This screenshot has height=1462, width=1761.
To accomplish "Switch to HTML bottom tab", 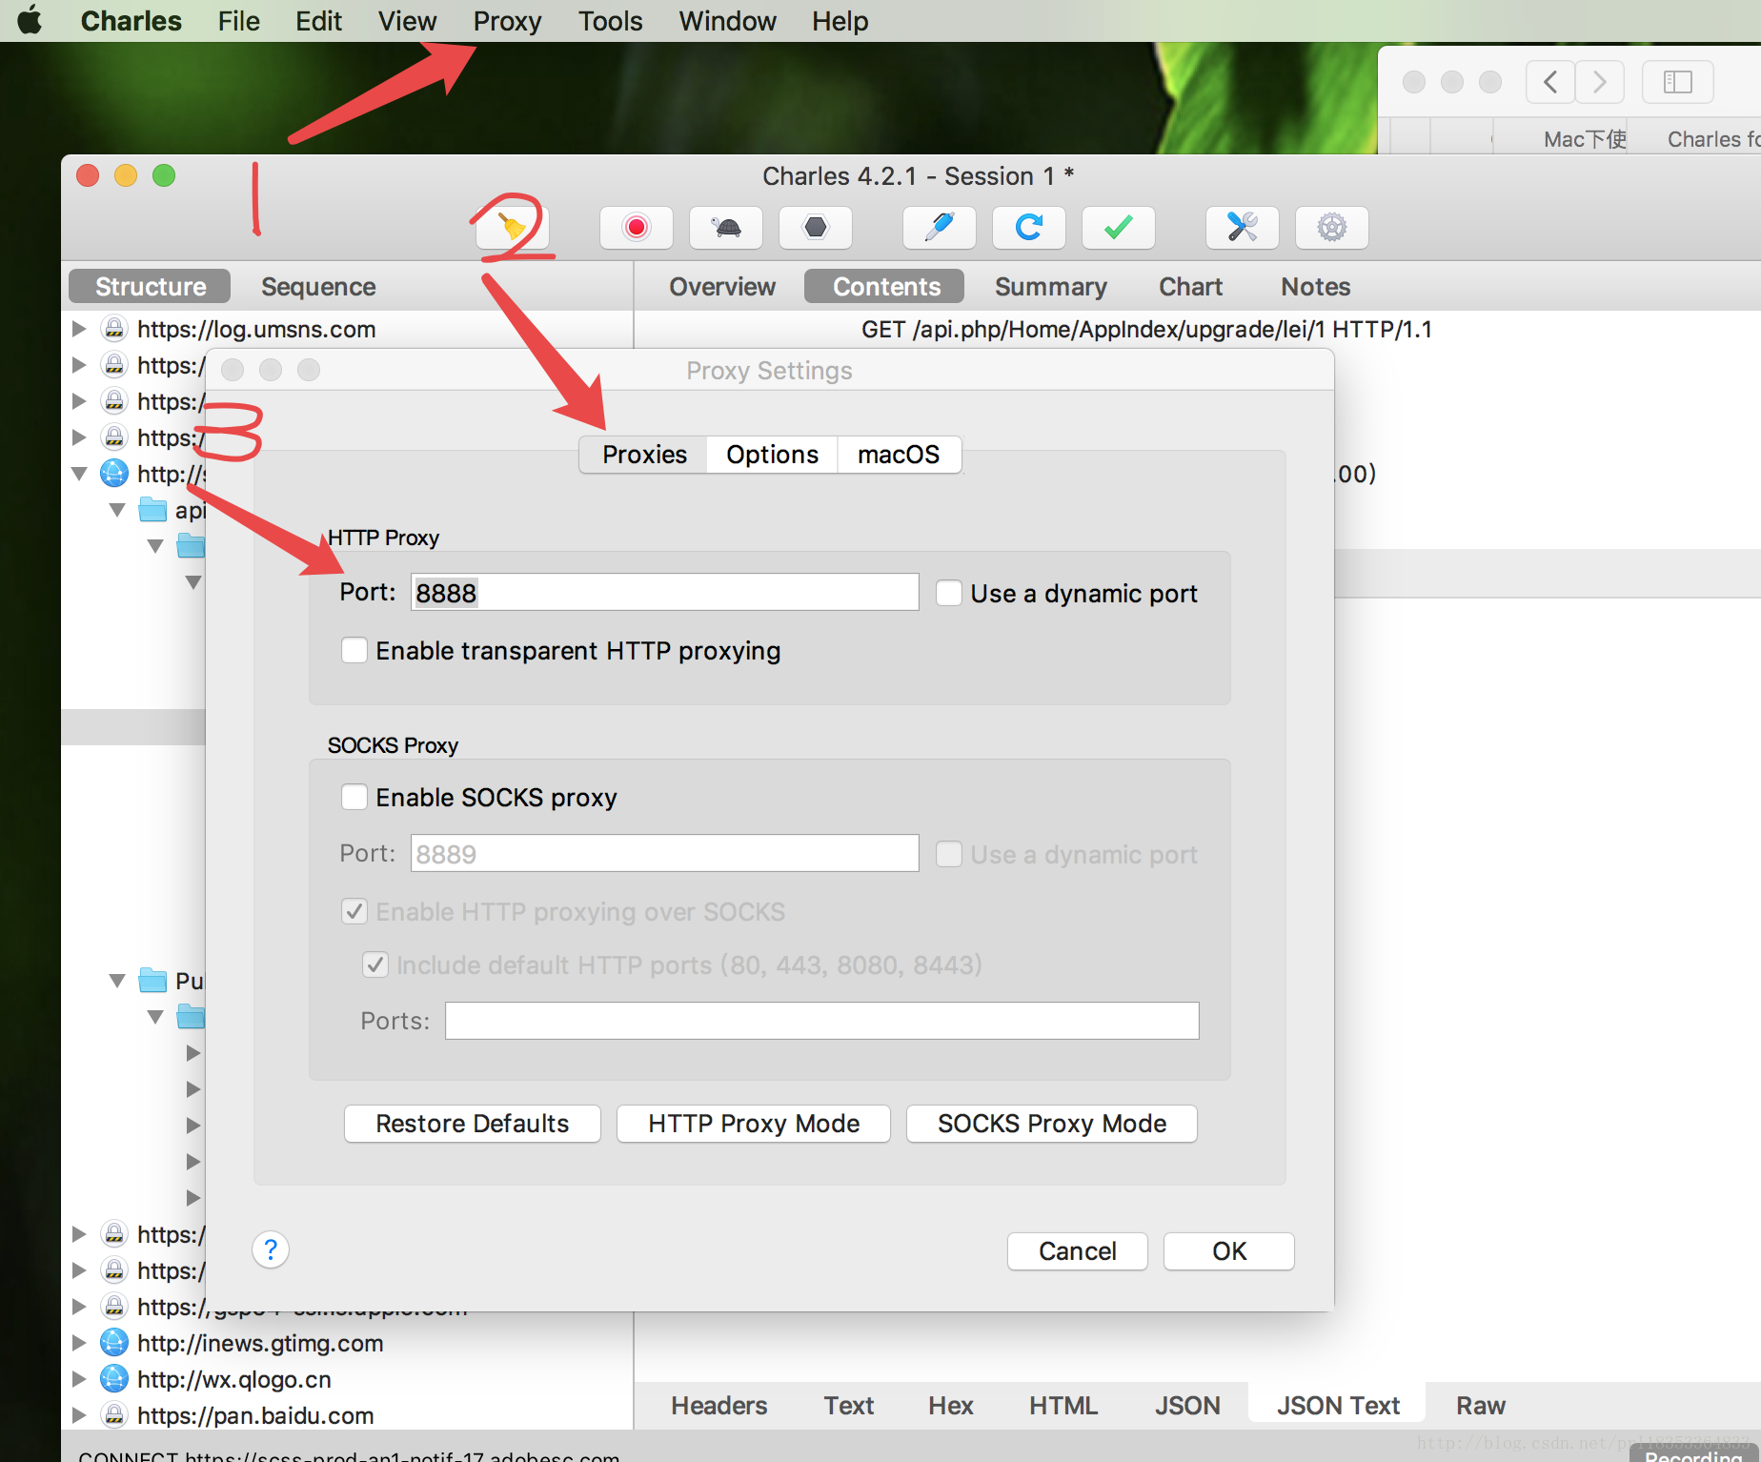I will [x=1063, y=1406].
